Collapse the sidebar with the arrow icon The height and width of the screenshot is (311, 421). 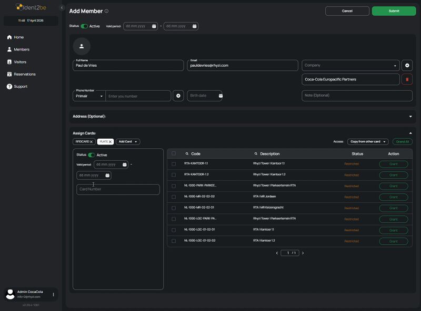(x=62, y=8)
